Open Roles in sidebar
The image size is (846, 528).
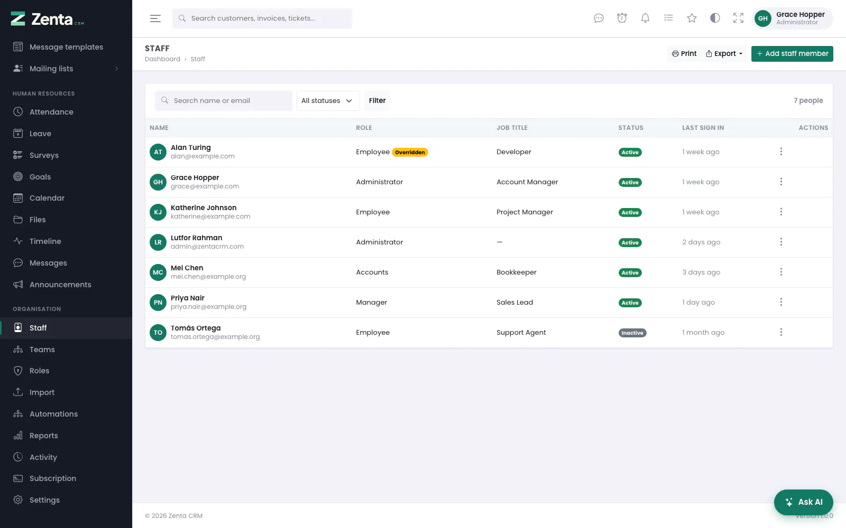click(x=66, y=371)
